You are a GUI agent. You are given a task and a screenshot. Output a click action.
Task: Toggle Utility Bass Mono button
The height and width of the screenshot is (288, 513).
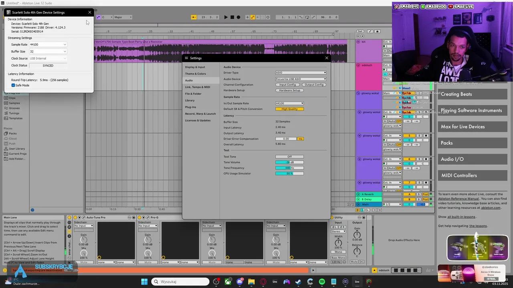click(338, 258)
